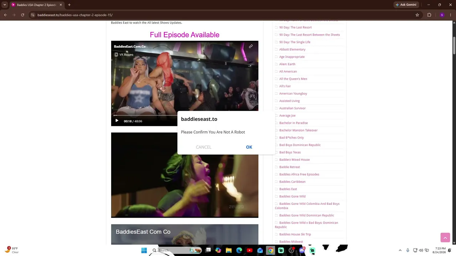Open the Baddies Midwest category

pyautogui.click(x=291, y=242)
